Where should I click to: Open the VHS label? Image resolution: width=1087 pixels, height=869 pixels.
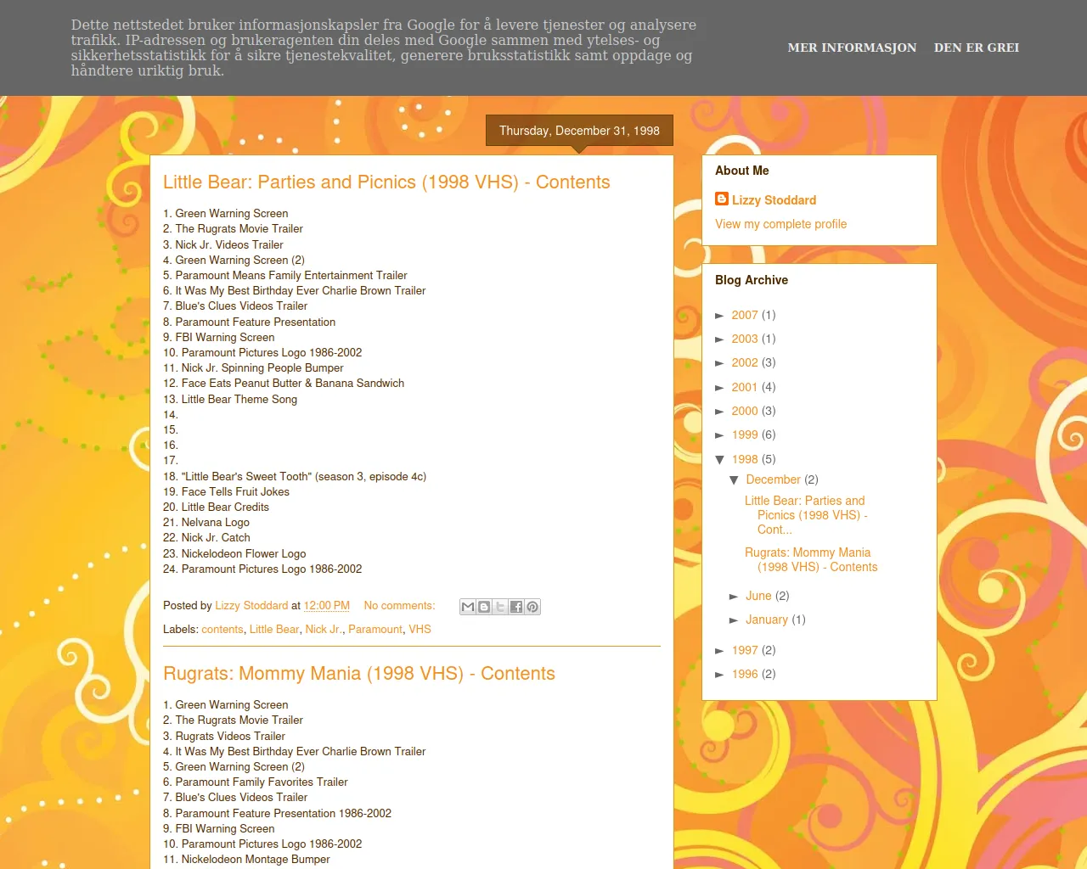pyautogui.click(x=420, y=630)
